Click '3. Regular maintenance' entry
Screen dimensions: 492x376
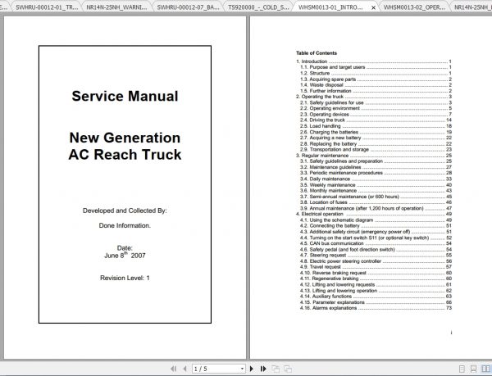tap(373, 156)
